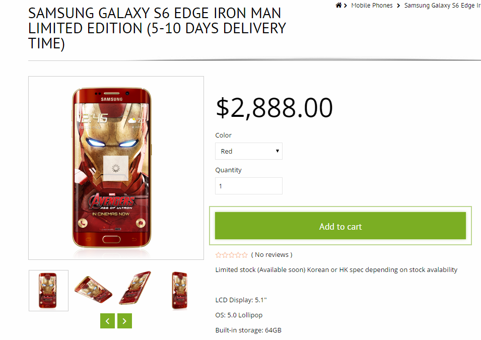Screen dimensions: 481x340
Task: Select the fourth upright phone thumbnail
Action: (179, 291)
